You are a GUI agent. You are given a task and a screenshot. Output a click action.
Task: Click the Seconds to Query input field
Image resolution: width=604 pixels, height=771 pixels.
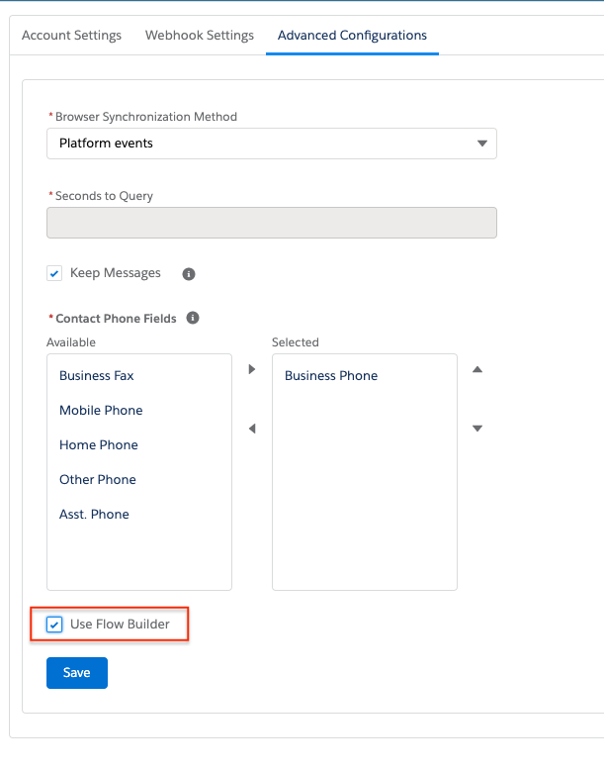pos(271,223)
